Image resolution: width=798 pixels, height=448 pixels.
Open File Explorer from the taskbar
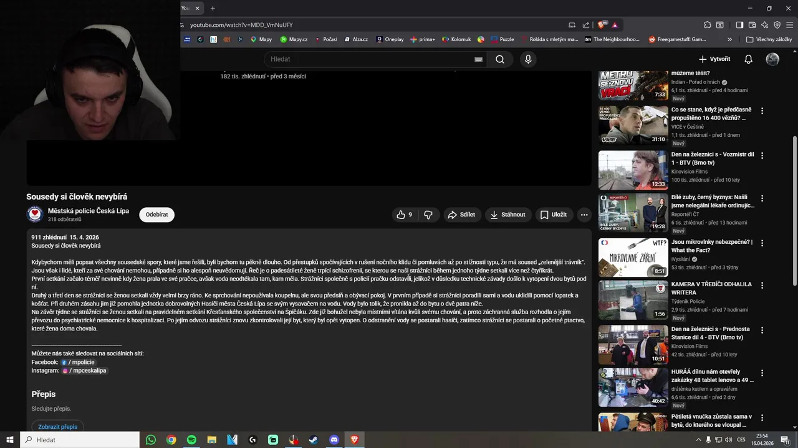coord(212,440)
